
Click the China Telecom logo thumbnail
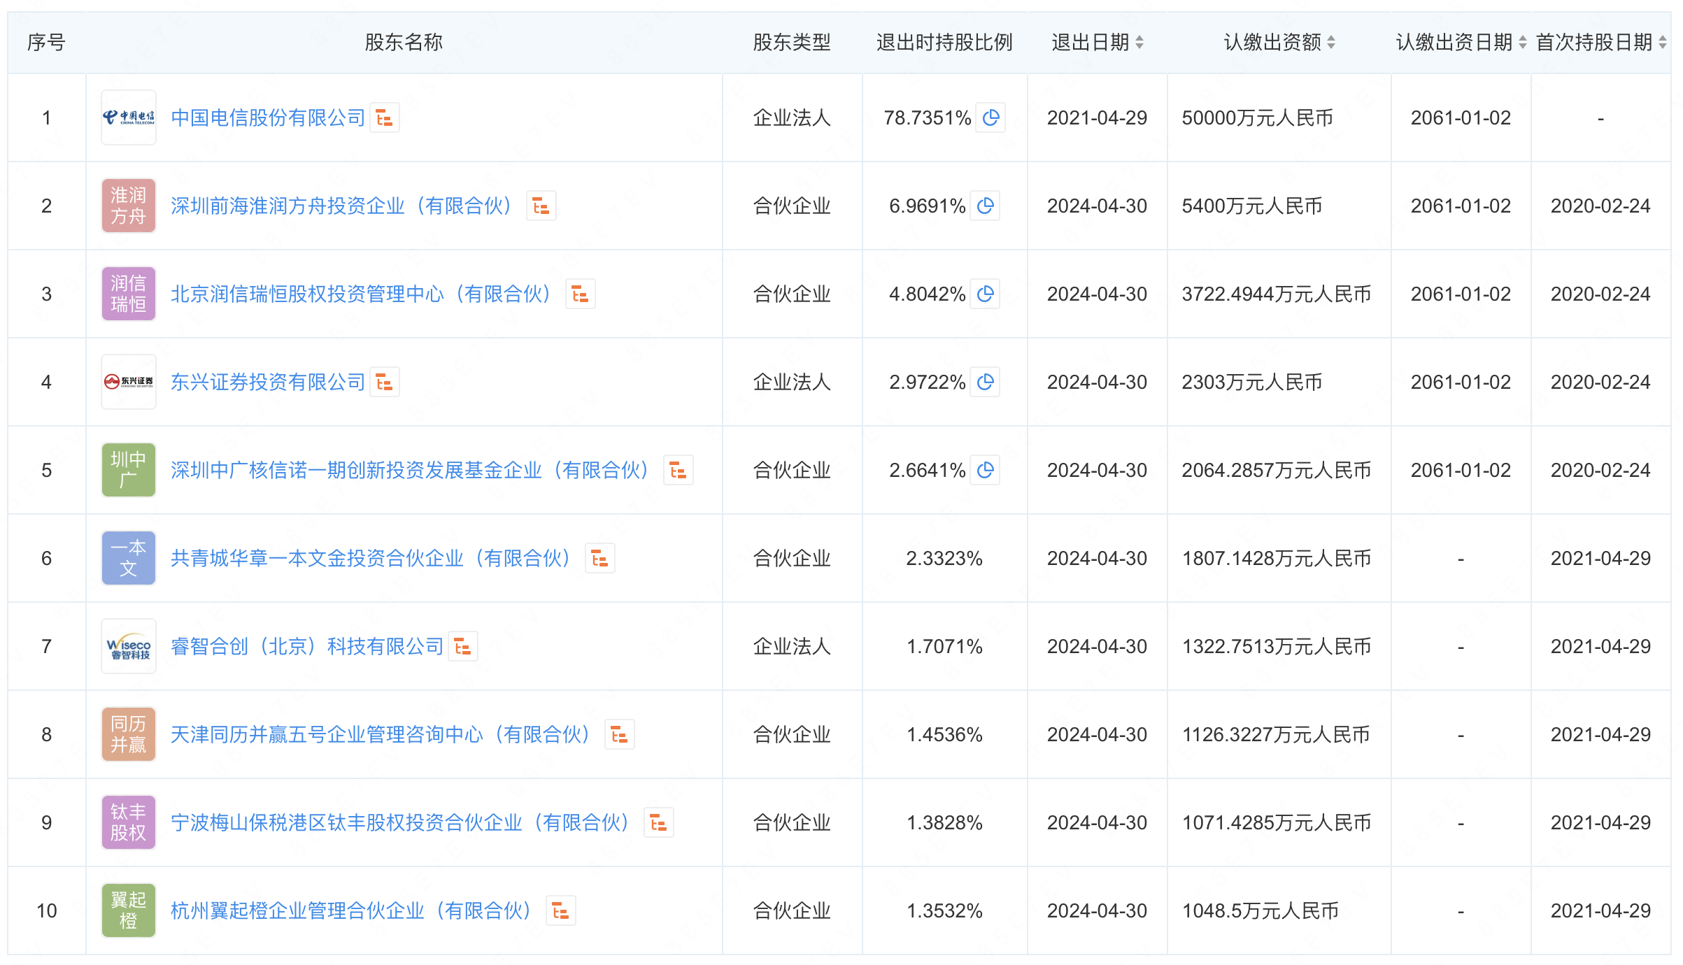click(129, 117)
